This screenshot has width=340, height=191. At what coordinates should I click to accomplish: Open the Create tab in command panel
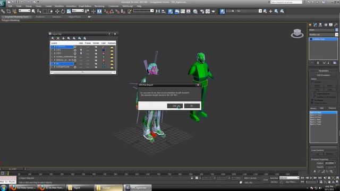coord(310,25)
